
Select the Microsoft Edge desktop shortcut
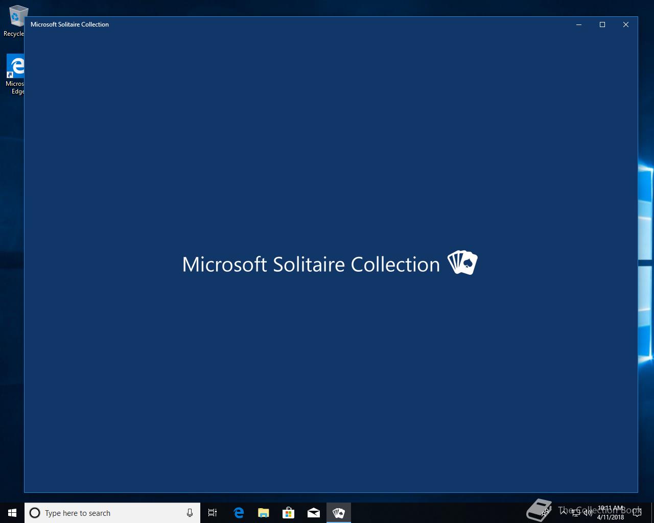pos(15,75)
